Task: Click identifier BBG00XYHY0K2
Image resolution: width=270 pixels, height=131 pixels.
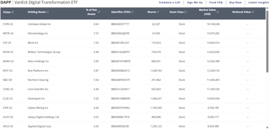Action: coord(120,108)
